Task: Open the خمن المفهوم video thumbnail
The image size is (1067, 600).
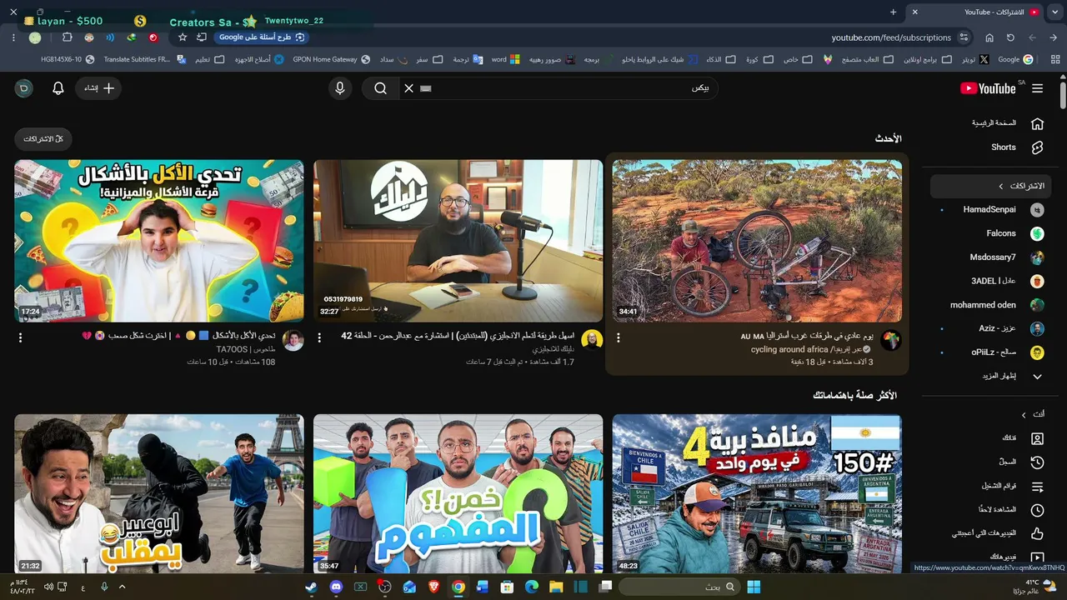Action: pyautogui.click(x=458, y=494)
